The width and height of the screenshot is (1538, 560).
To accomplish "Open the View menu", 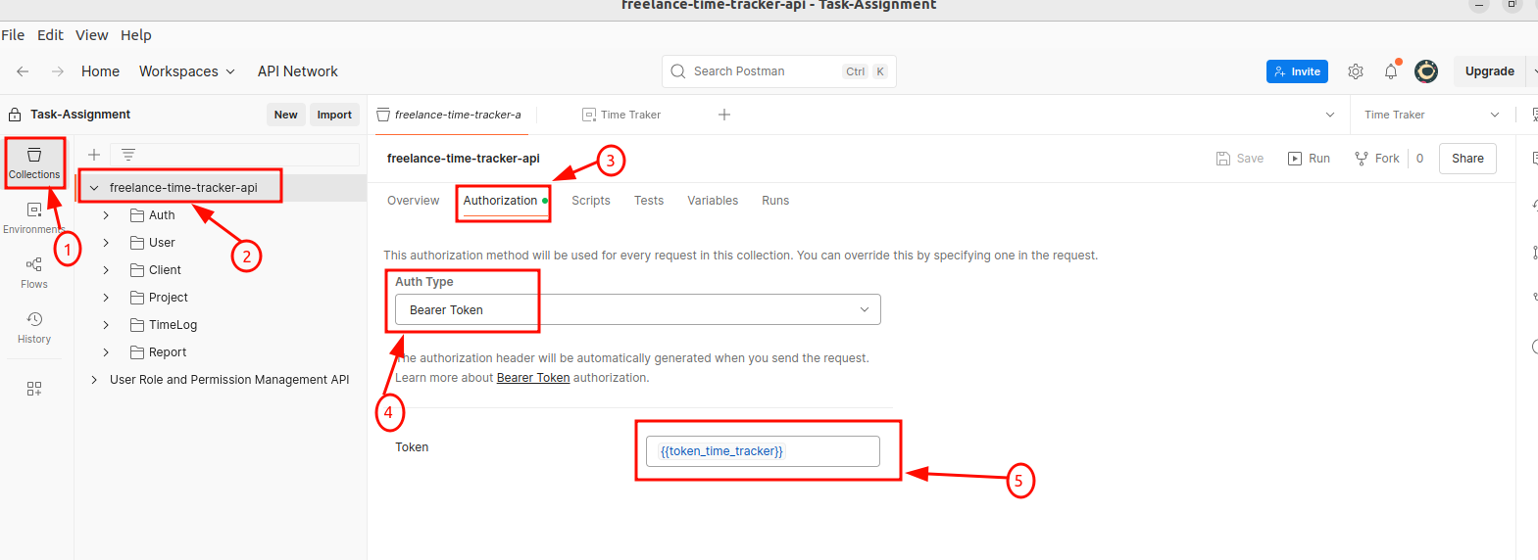I will [x=92, y=35].
